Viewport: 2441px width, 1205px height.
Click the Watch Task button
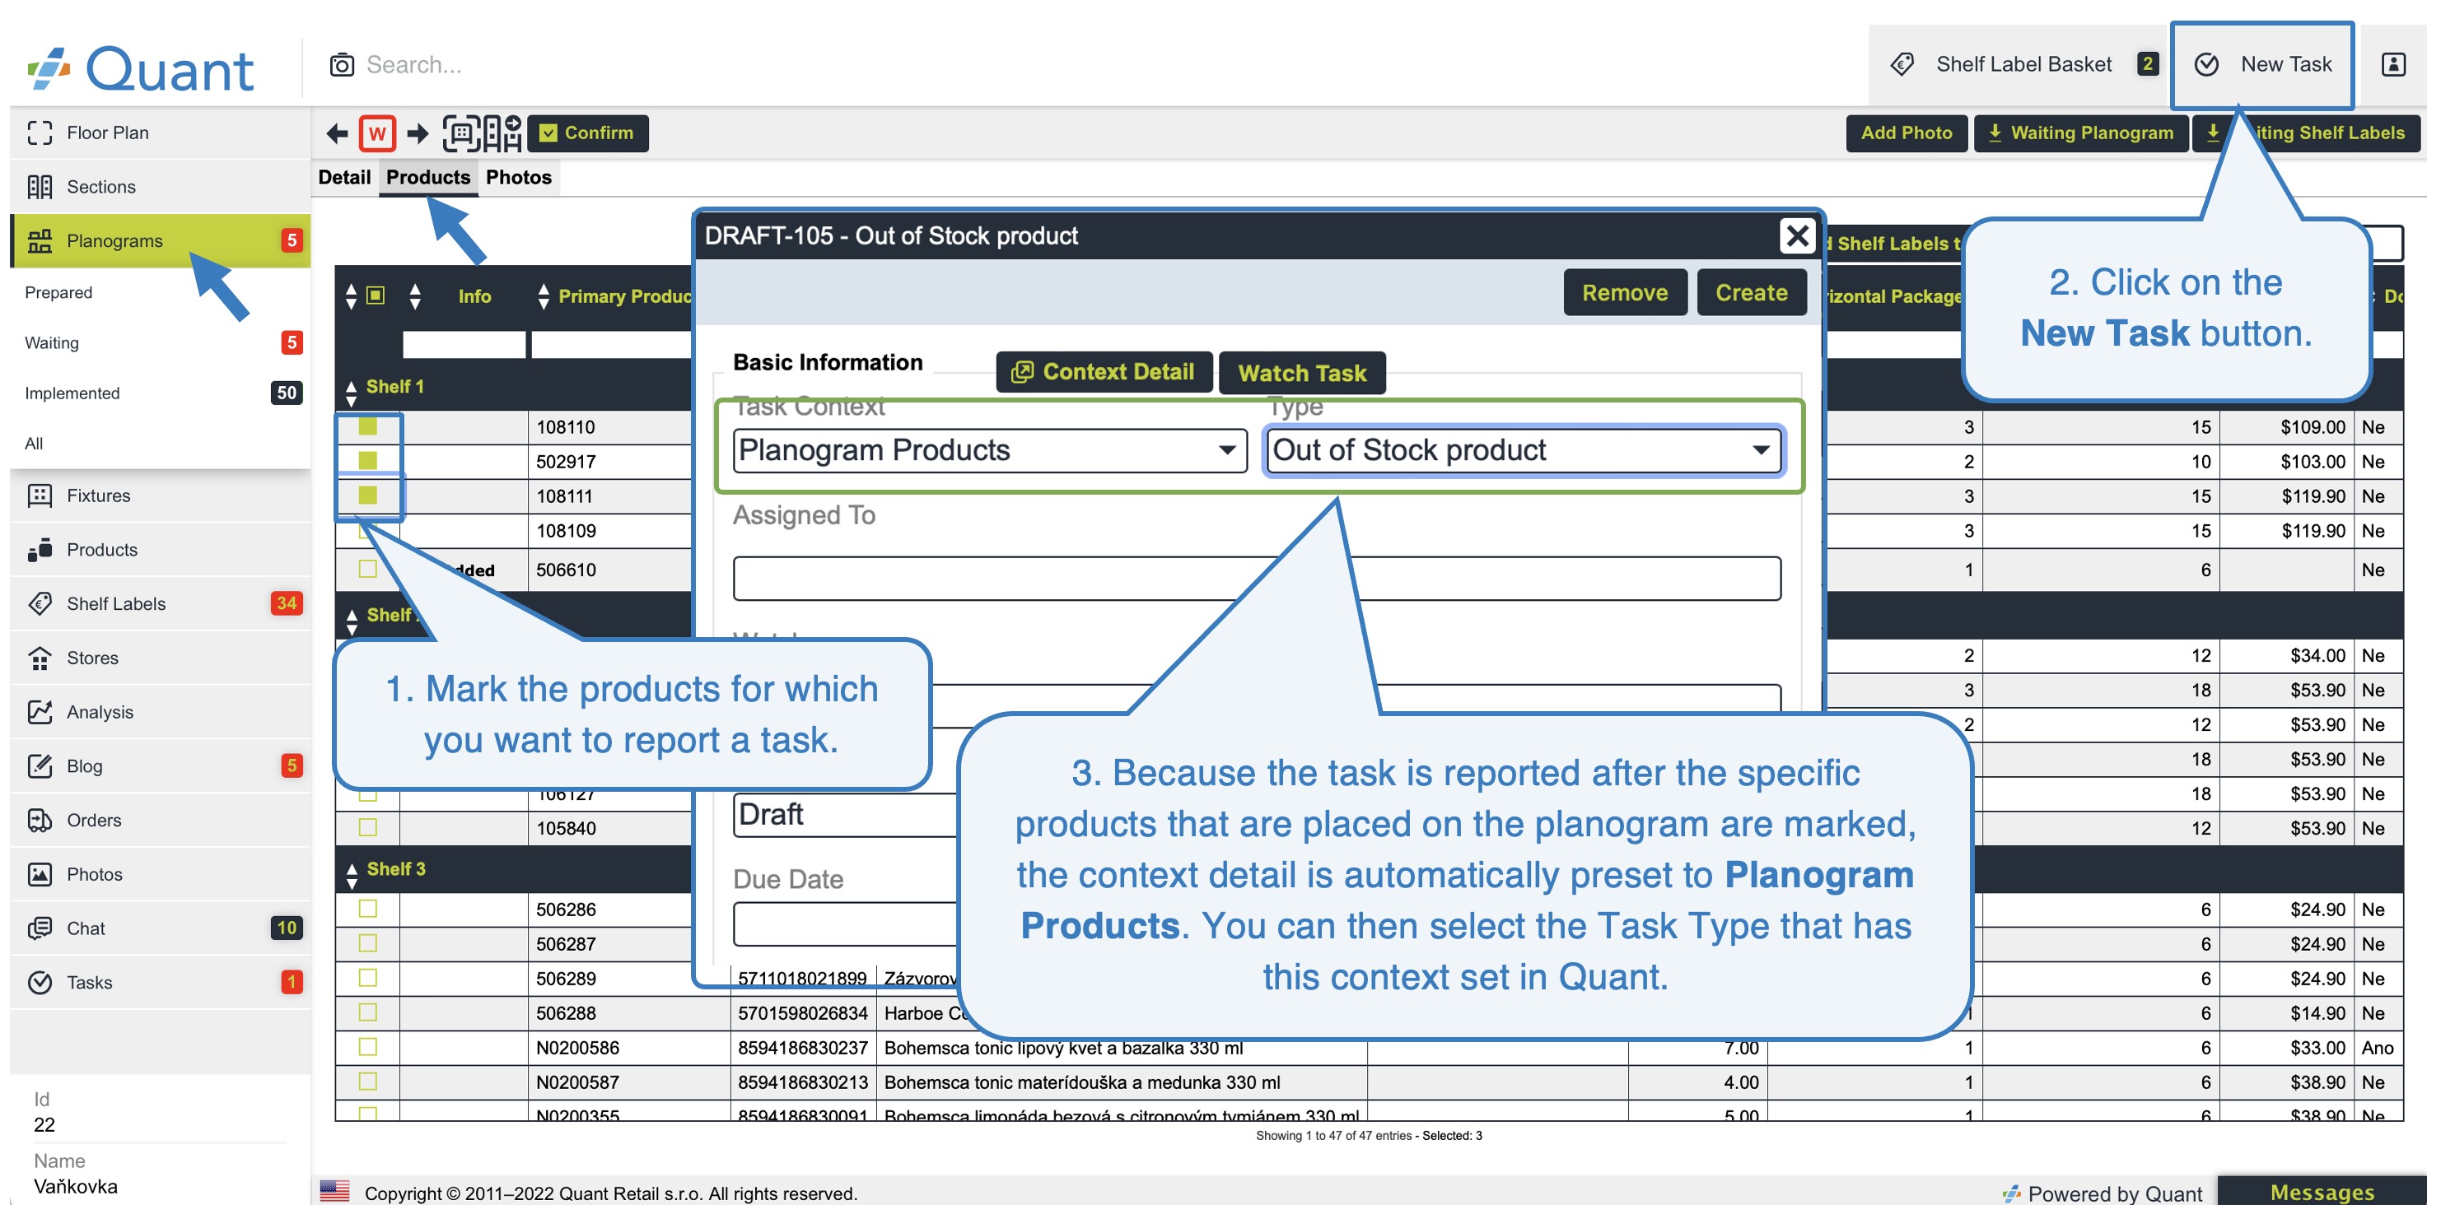click(1302, 372)
